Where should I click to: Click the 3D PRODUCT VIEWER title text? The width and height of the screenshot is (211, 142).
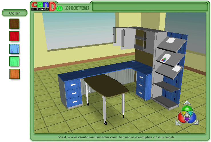pos(77,8)
